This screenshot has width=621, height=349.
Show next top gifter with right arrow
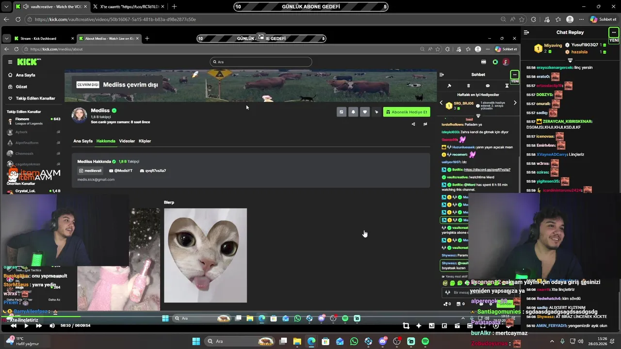[515, 103]
